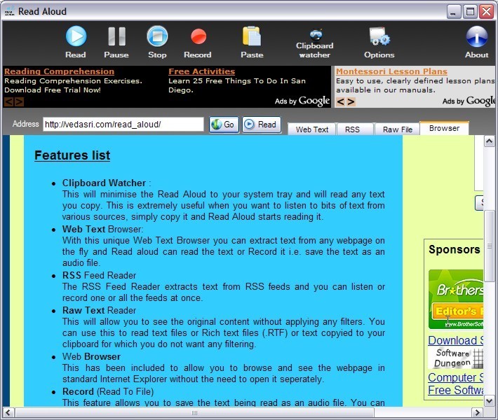Click the Sponsors heading in sidebar

tap(455, 249)
